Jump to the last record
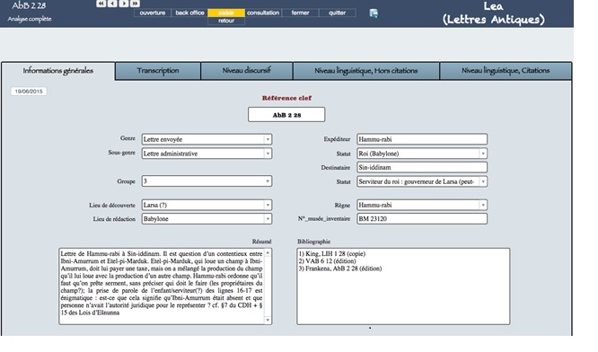This screenshot has height=352, width=598. pos(135,4)
